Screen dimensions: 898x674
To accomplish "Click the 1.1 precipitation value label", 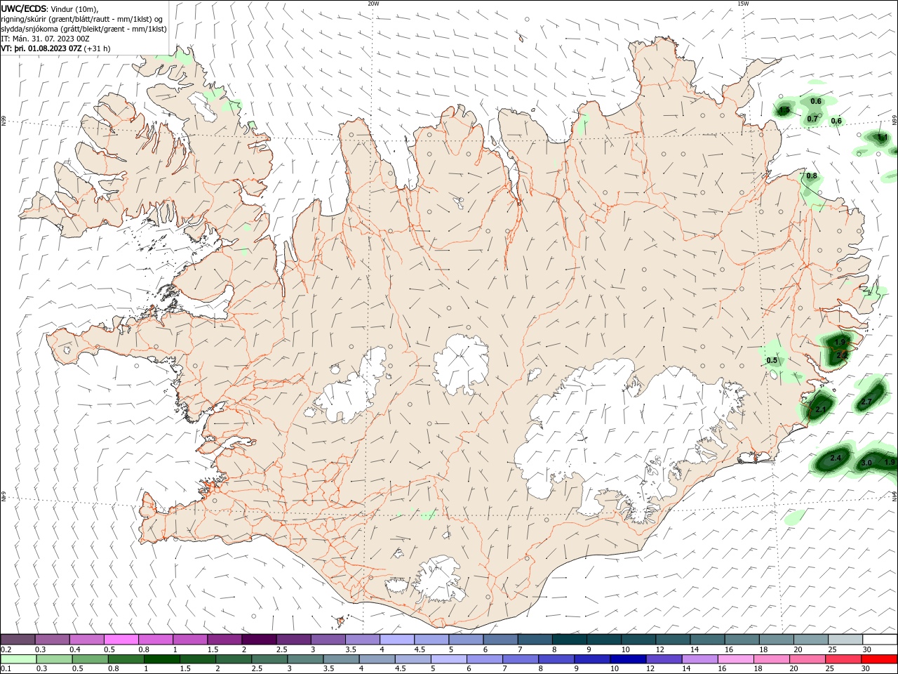I will (x=883, y=137).
